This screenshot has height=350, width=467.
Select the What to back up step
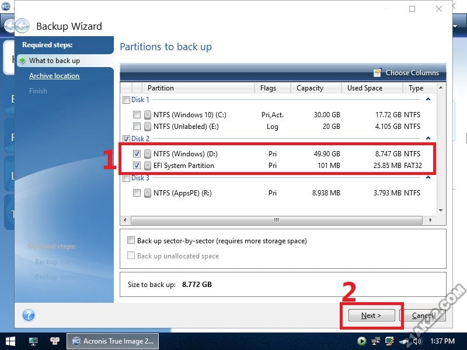pos(54,61)
